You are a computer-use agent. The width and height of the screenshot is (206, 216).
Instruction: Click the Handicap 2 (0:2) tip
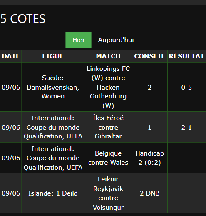coord(150,158)
